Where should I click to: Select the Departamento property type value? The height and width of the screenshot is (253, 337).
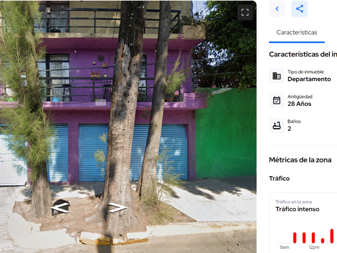pyautogui.click(x=309, y=79)
